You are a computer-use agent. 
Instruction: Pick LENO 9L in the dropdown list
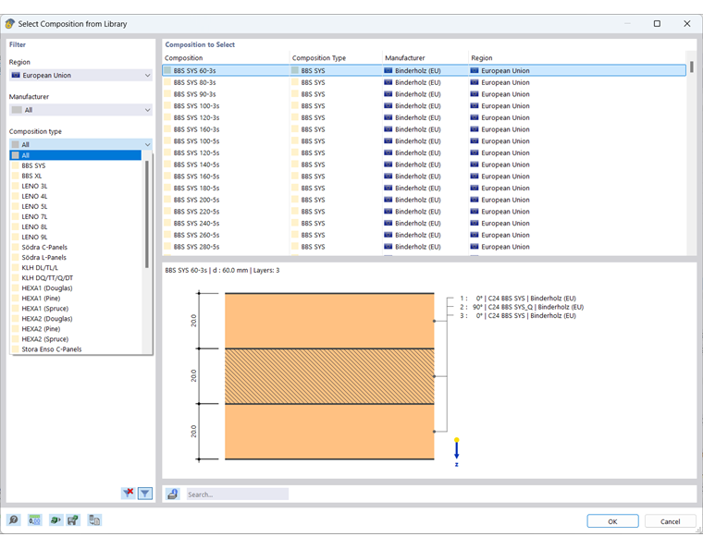(75, 237)
